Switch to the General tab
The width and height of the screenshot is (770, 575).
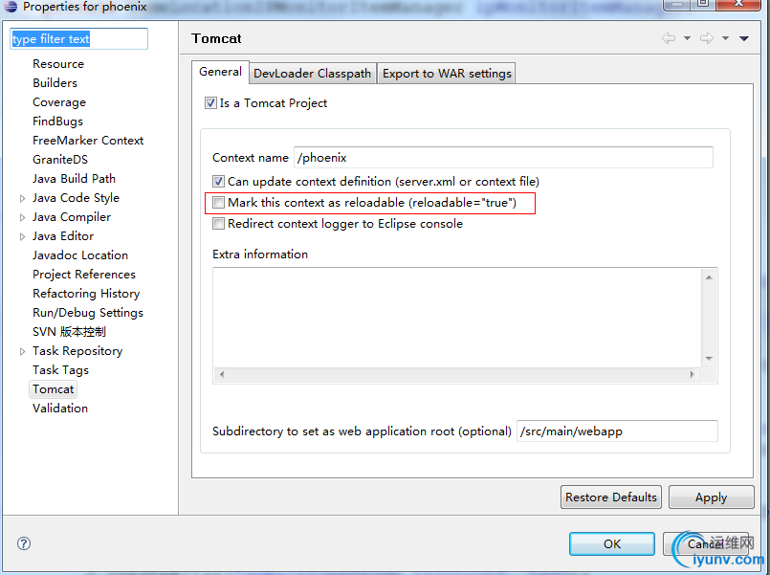(221, 72)
